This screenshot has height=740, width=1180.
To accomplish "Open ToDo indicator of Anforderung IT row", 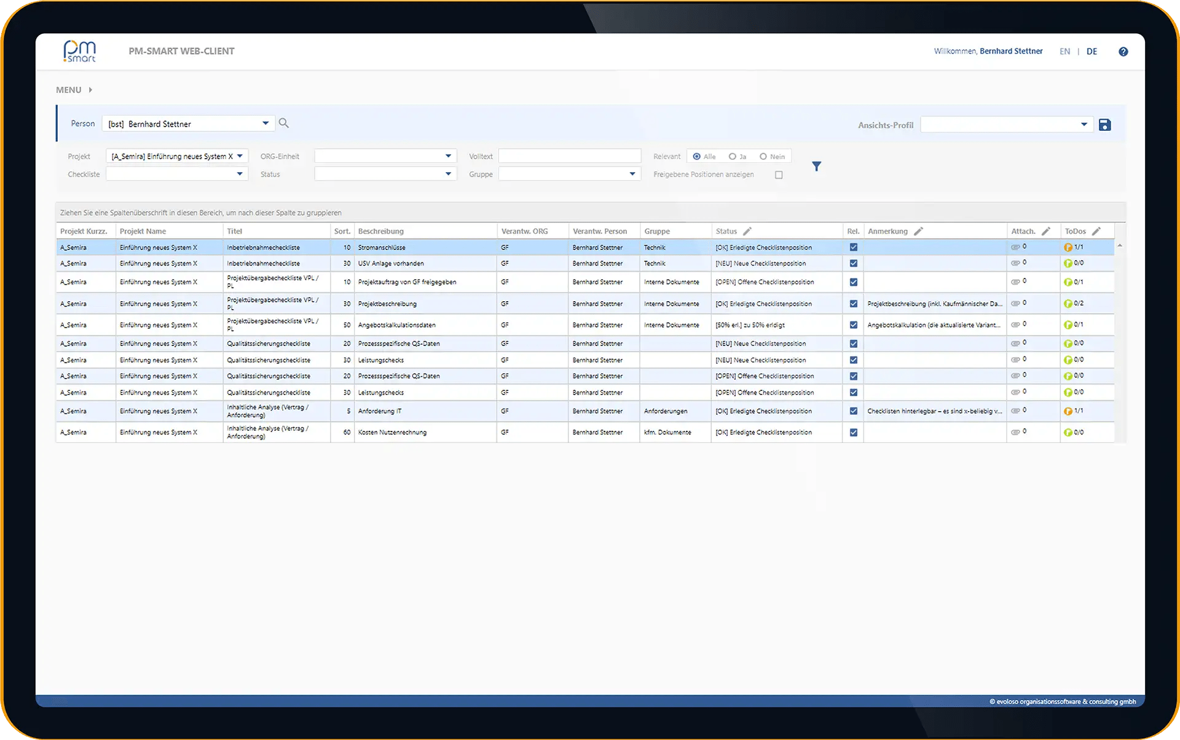I will click(1068, 411).
